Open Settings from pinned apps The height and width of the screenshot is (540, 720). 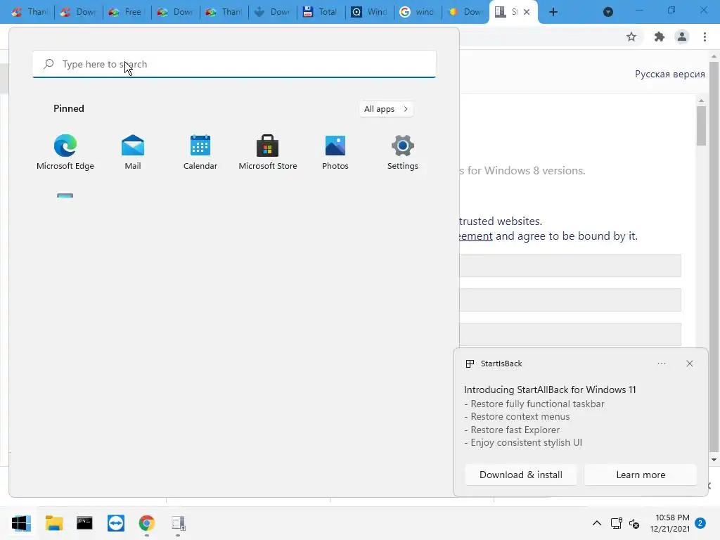pos(403,153)
